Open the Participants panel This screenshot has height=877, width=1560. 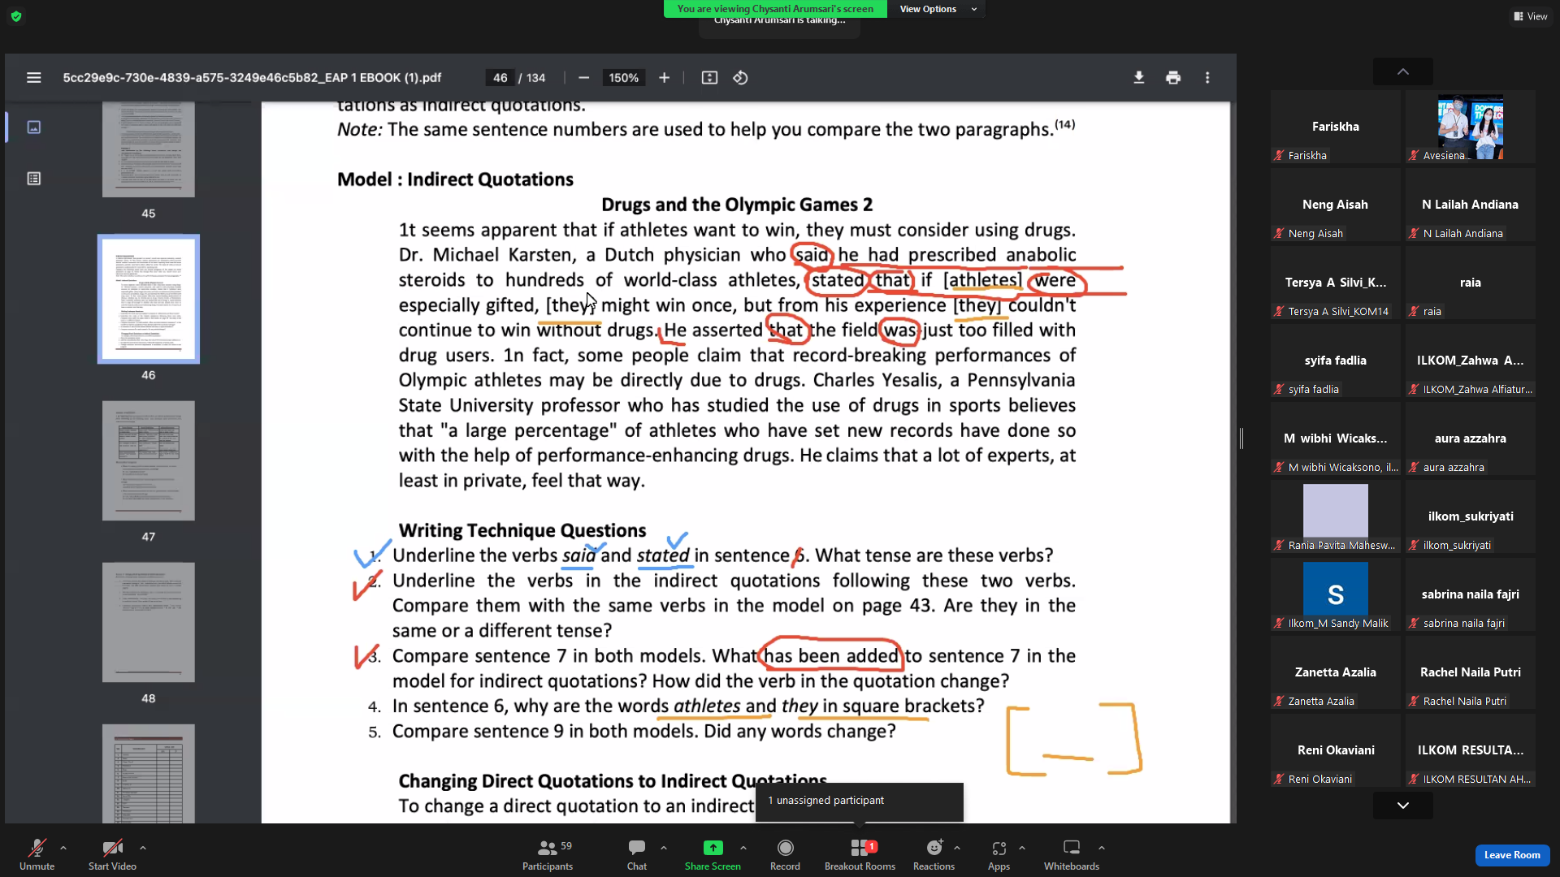click(548, 855)
